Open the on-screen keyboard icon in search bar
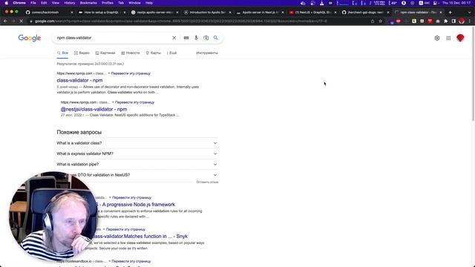Screen dimensions: 475x267 coord(186,38)
